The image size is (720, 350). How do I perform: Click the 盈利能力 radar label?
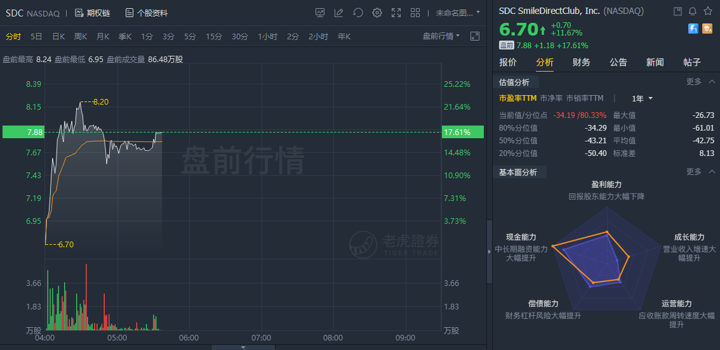(x=606, y=185)
